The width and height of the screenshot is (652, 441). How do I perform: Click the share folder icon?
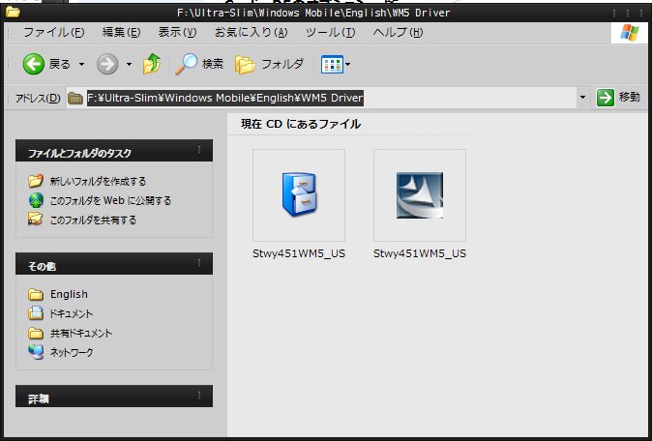pyautogui.click(x=36, y=219)
